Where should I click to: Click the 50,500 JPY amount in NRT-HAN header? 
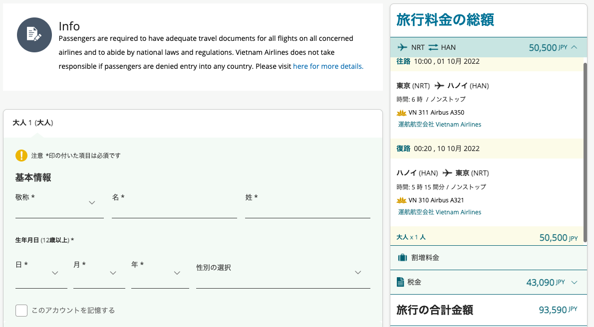548,48
